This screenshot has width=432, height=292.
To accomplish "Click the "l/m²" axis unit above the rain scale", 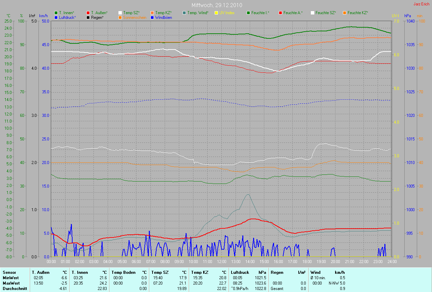I will pos(32,16).
